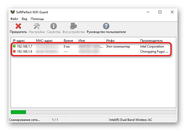Click green status dot for 192.168.1.7
Image resolution: width=186 pixels, height=131 pixels.
pyautogui.click(x=14, y=46)
